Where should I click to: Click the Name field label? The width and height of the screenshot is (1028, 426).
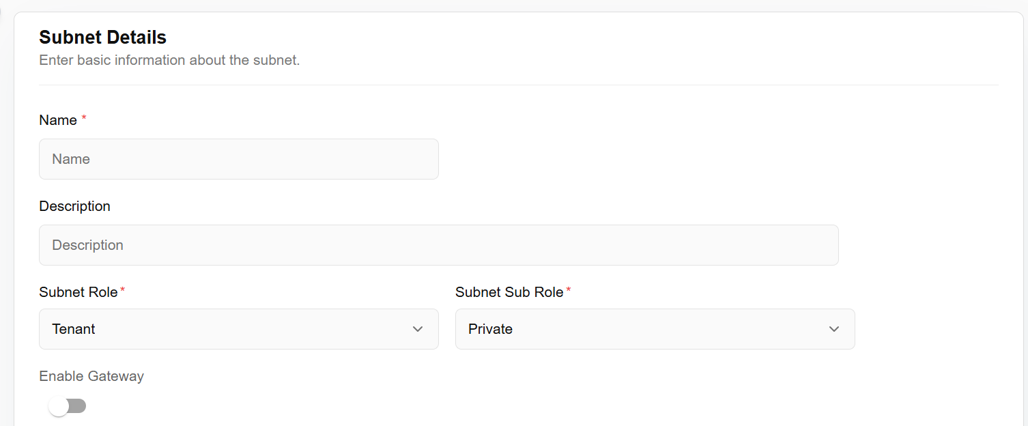click(58, 120)
